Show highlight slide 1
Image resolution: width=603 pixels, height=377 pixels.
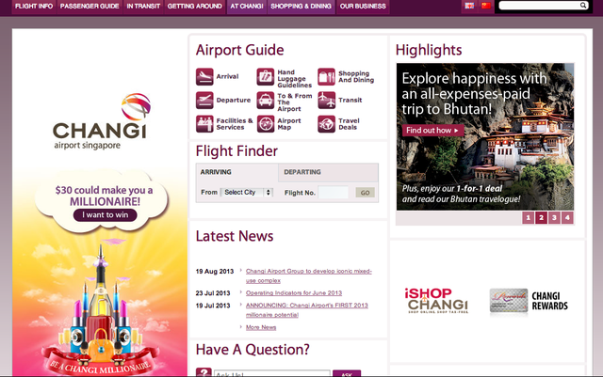pos(528,218)
